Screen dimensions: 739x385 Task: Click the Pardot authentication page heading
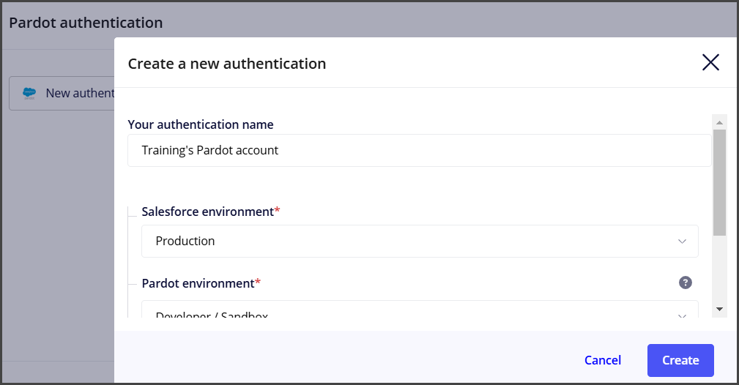[x=86, y=23]
